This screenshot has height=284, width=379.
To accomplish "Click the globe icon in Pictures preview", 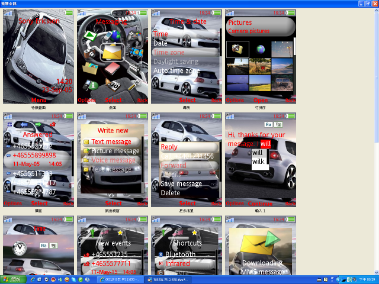I will point(261,49).
